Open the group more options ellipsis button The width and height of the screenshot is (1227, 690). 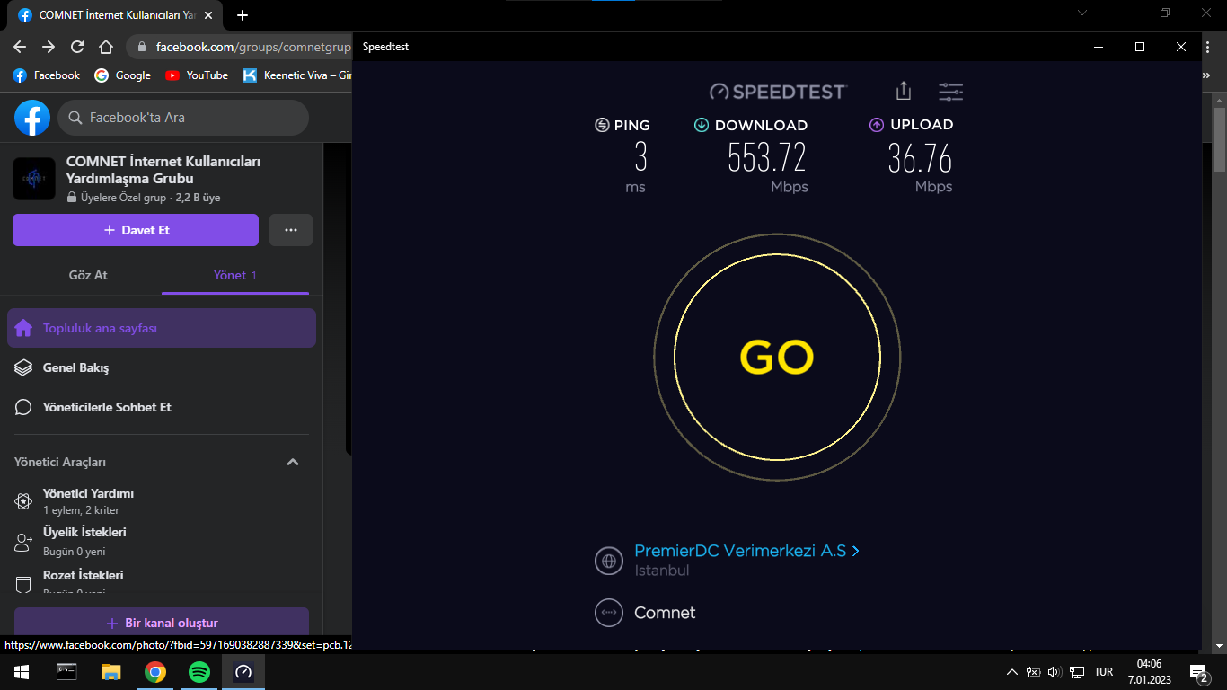click(291, 230)
